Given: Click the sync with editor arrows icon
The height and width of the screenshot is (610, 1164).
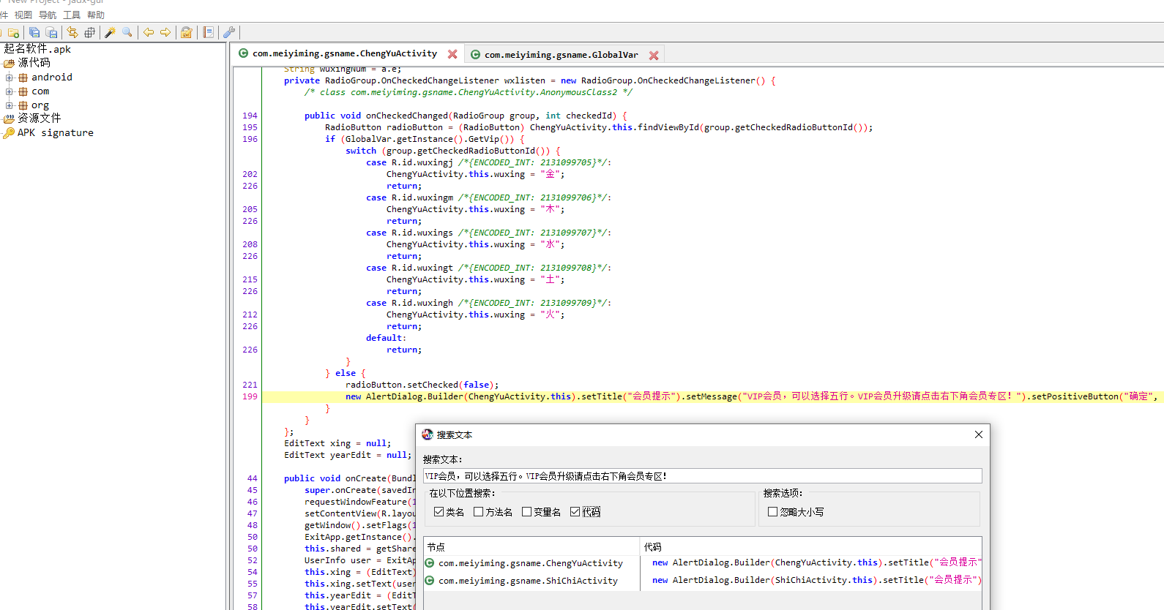Looking at the screenshot, I should (72, 33).
